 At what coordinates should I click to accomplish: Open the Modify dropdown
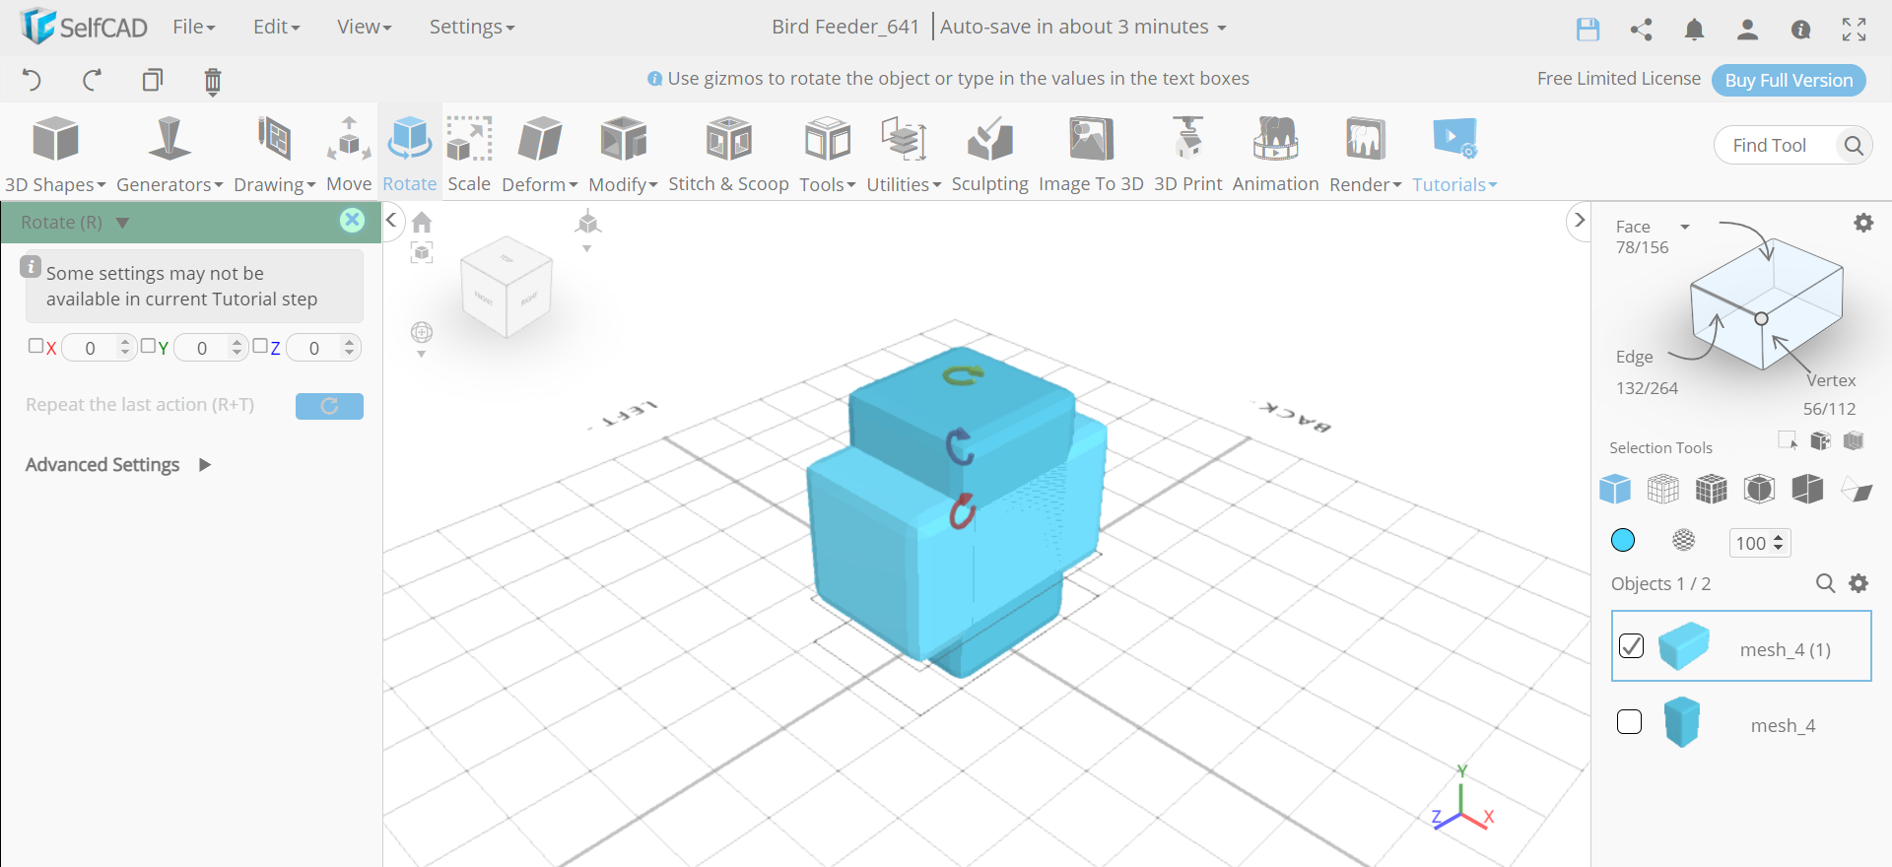pos(623,155)
